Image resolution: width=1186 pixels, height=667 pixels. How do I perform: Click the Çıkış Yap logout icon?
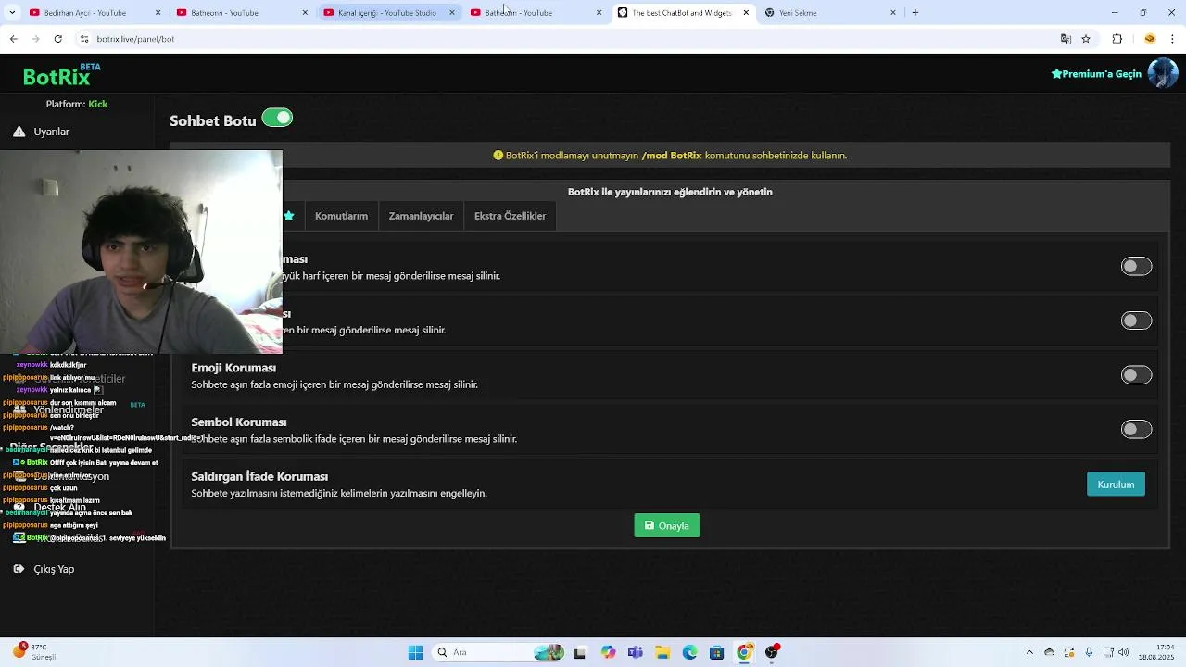pos(19,569)
